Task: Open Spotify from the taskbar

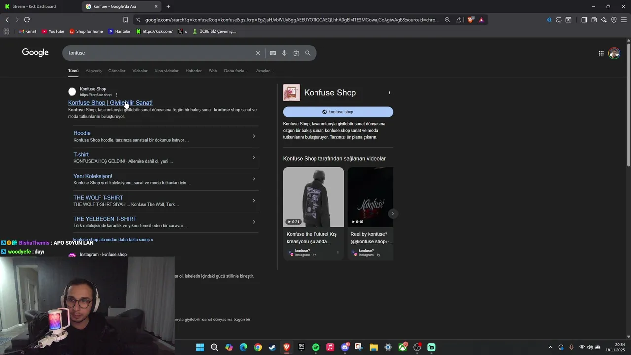Action: tap(316, 347)
